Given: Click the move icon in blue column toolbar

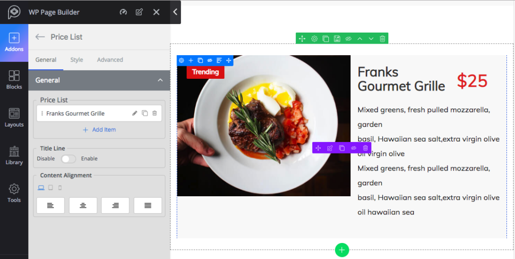Looking at the screenshot, I should pyautogui.click(x=229, y=60).
